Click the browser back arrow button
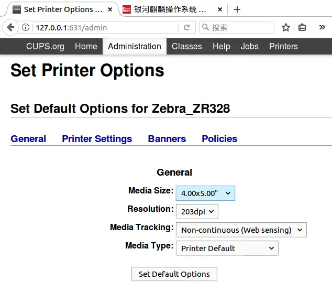Image resolution: width=332 pixels, height=292 pixels. pyautogui.click(x=10, y=27)
